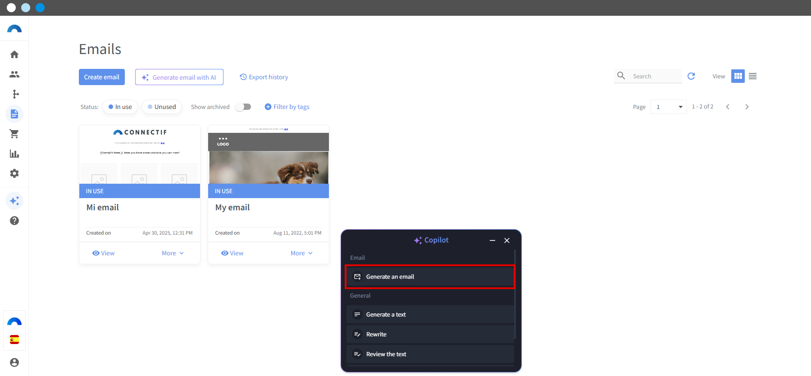Switch language via the Spanish flag icon
Image resolution: width=811 pixels, height=376 pixels.
(x=14, y=340)
